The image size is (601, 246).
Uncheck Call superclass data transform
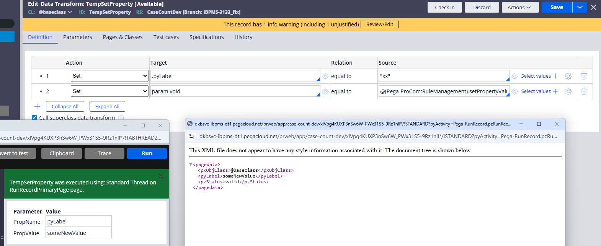click(34, 117)
